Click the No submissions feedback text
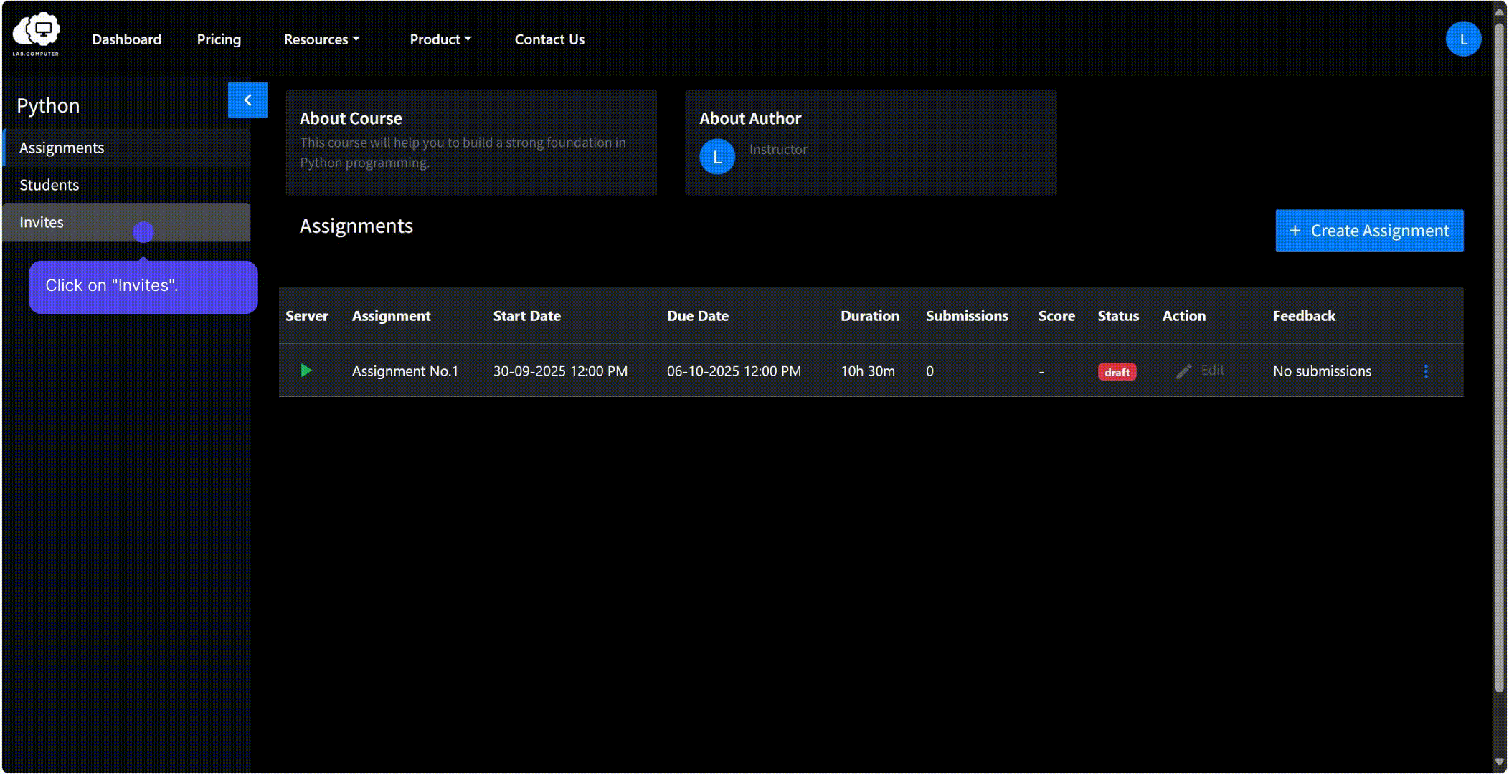This screenshot has height=774, width=1509. pyautogui.click(x=1322, y=371)
